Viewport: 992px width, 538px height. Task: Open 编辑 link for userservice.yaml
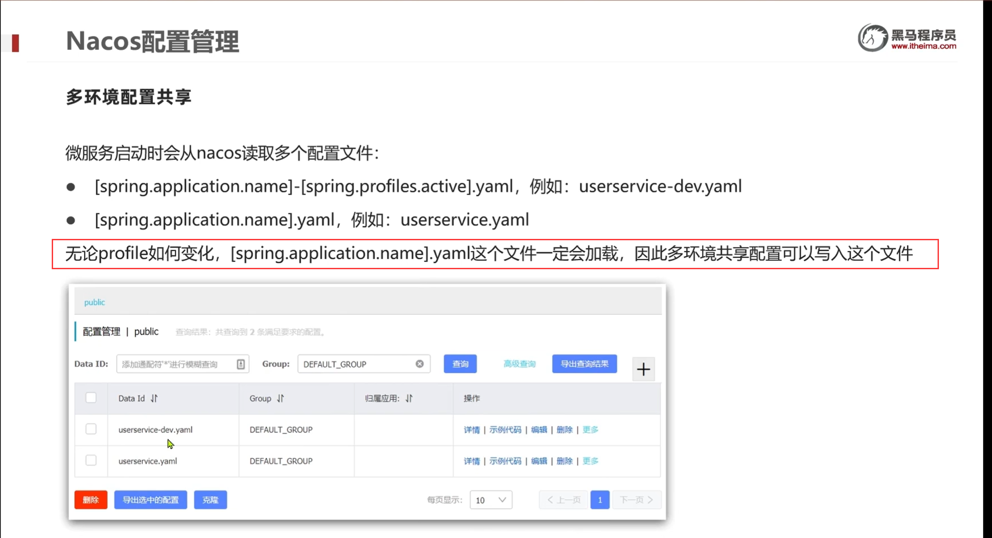tap(539, 461)
